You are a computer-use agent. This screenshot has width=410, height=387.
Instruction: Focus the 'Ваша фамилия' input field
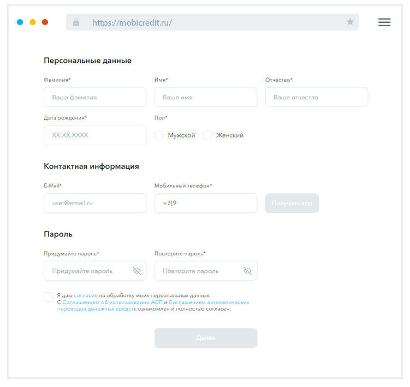coord(95,97)
